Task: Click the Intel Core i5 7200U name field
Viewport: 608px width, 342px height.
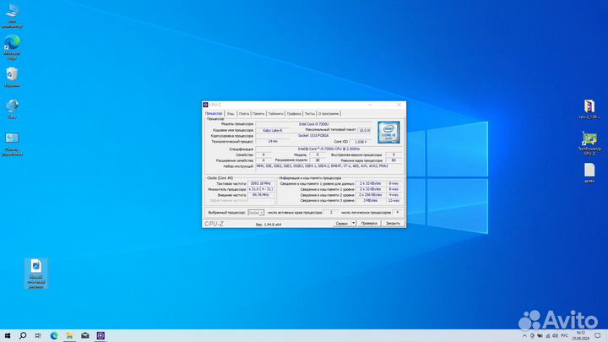Action: [313, 124]
